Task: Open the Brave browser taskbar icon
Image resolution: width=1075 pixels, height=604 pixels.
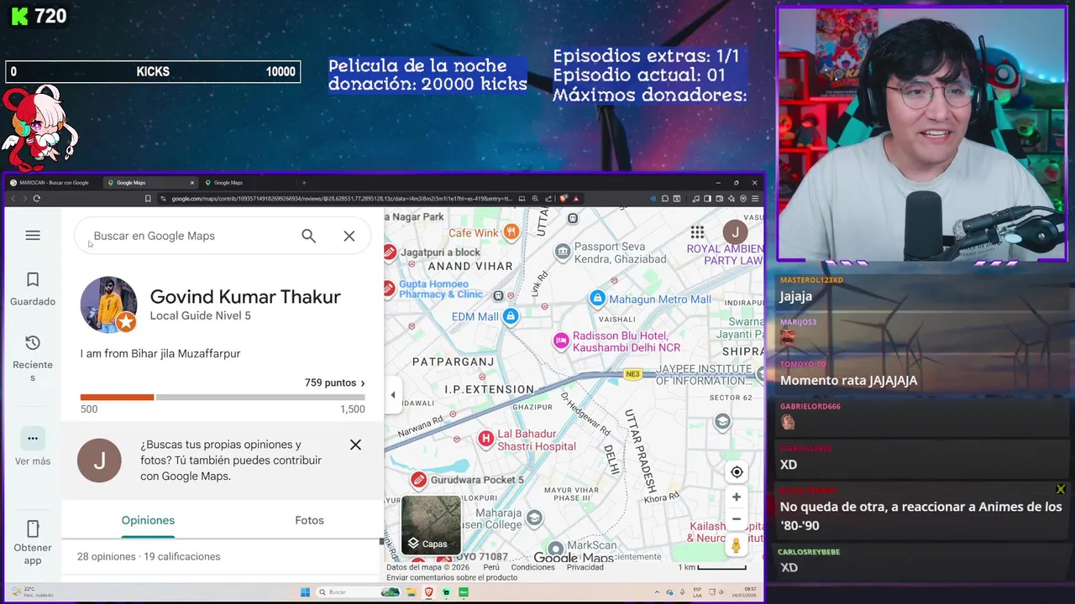Action: [x=428, y=592]
